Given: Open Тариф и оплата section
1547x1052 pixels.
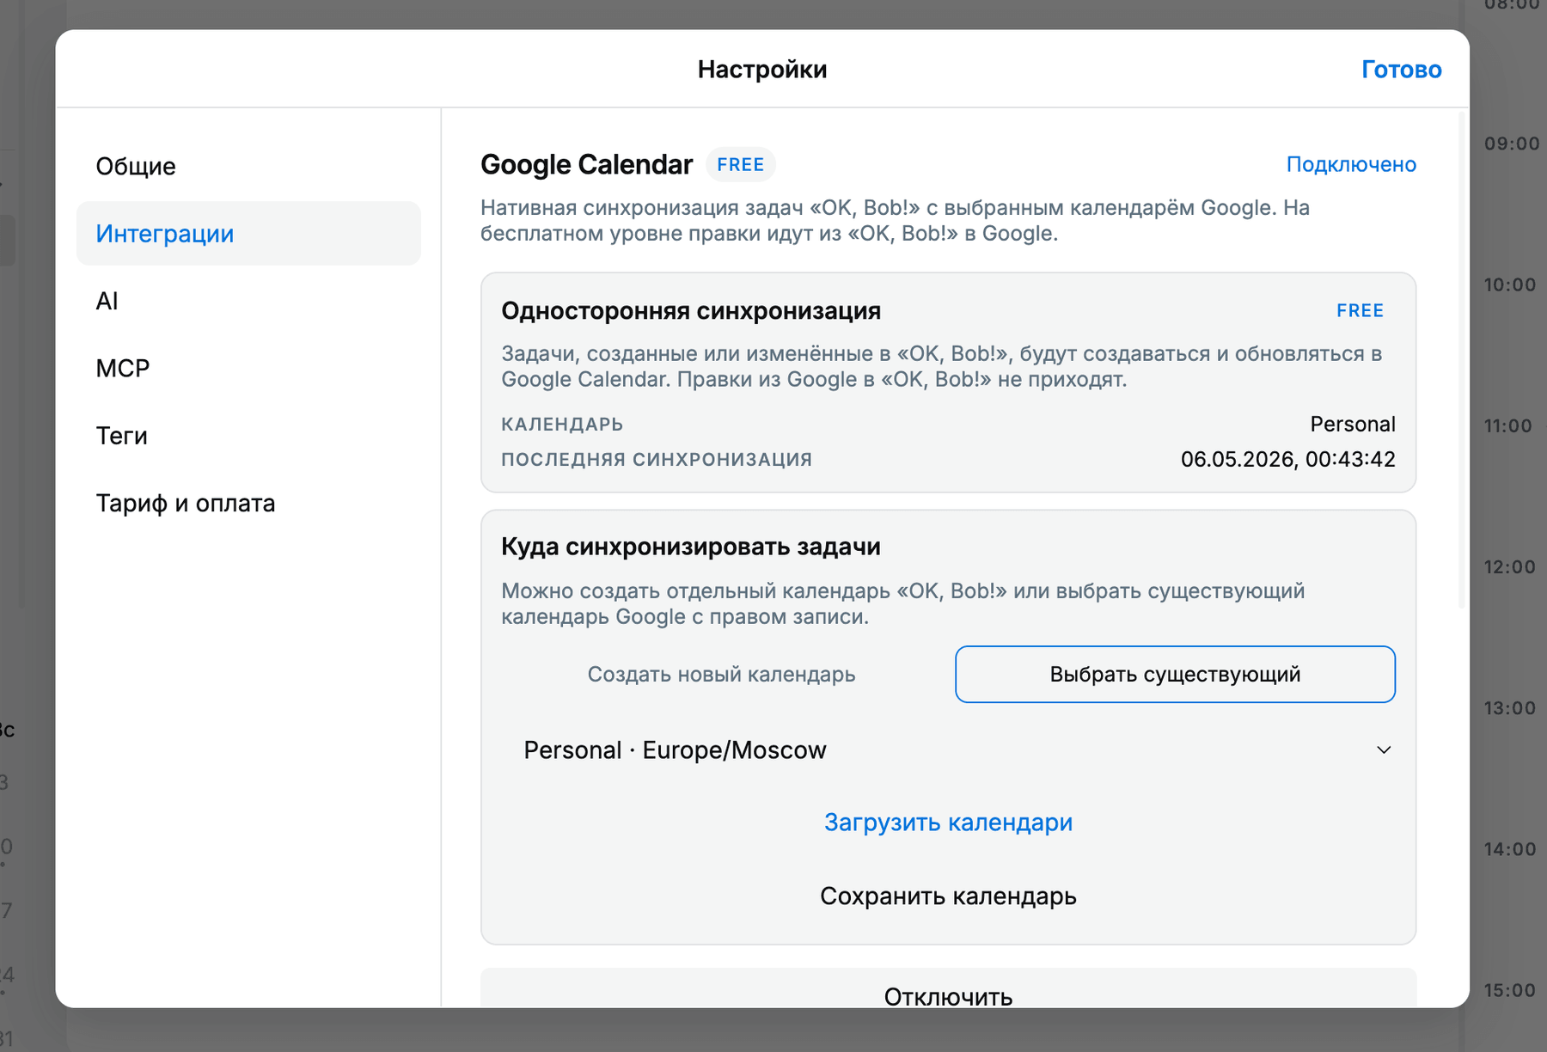Looking at the screenshot, I should (x=248, y=503).
